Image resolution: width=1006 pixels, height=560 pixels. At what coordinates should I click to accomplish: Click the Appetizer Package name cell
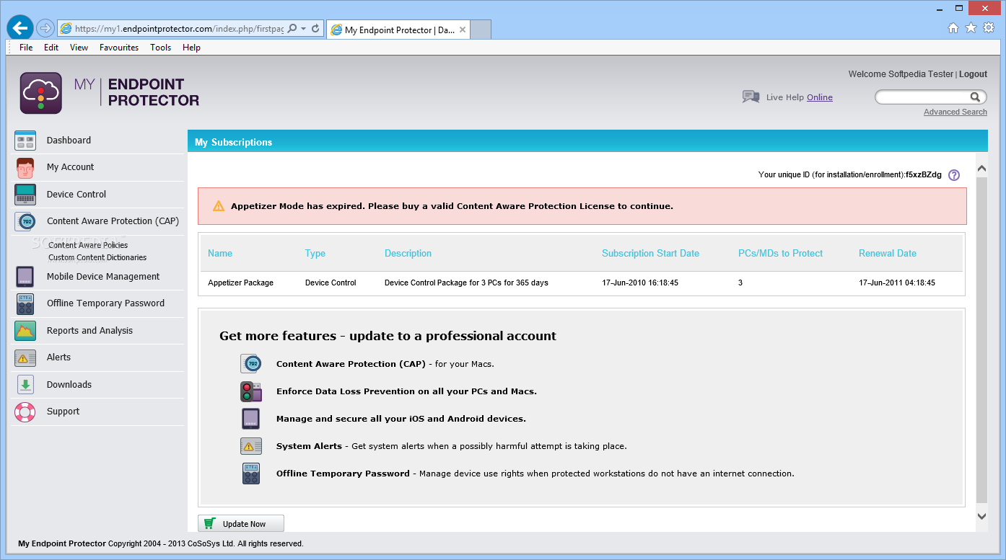[x=241, y=283]
